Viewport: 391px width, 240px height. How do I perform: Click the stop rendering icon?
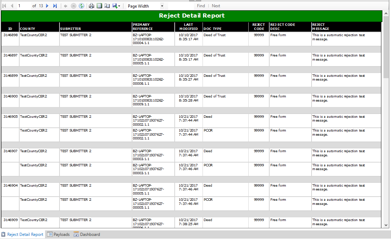click(x=74, y=6)
